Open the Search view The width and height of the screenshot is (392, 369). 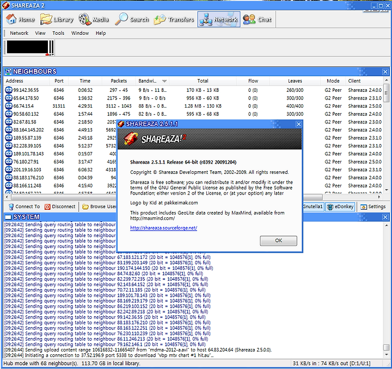(x=132, y=19)
